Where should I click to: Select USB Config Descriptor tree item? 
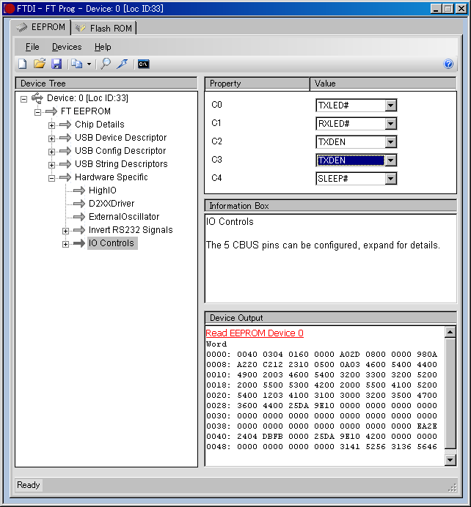[x=120, y=151]
